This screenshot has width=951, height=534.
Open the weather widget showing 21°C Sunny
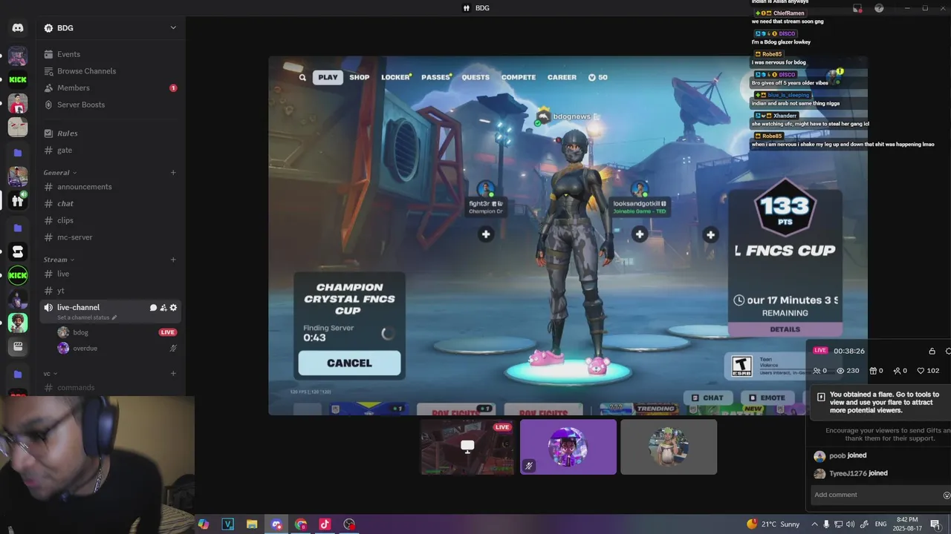773,524
